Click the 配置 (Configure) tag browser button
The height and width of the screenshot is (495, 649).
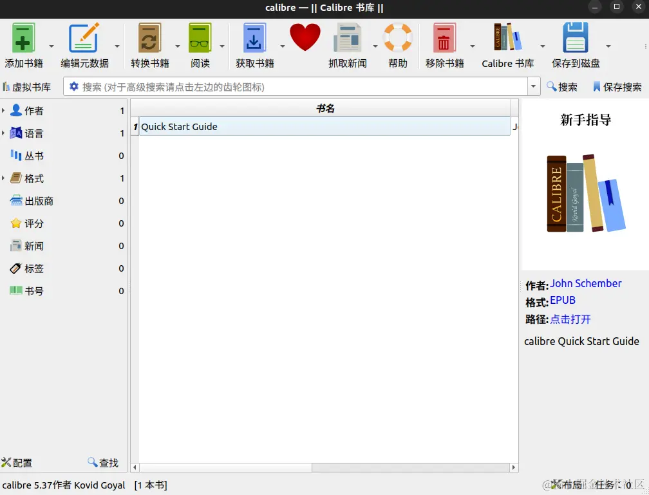point(17,462)
